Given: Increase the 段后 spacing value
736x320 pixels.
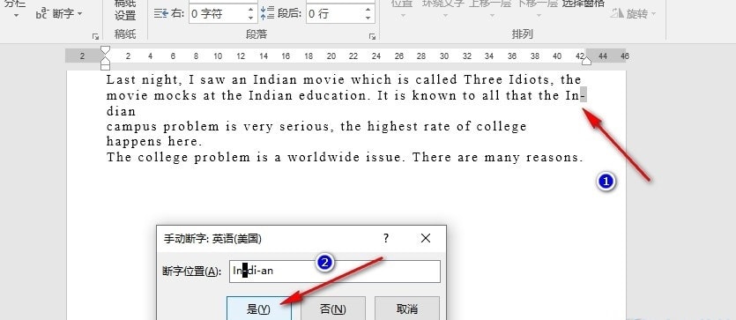Looking at the screenshot, I should 368,10.
